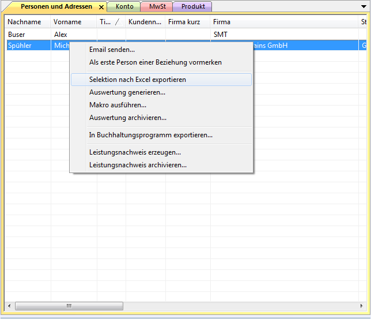Image resolution: width=371 pixels, height=319 pixels.
Task: Sort by the Nachname column header
Action: [24, 22]
